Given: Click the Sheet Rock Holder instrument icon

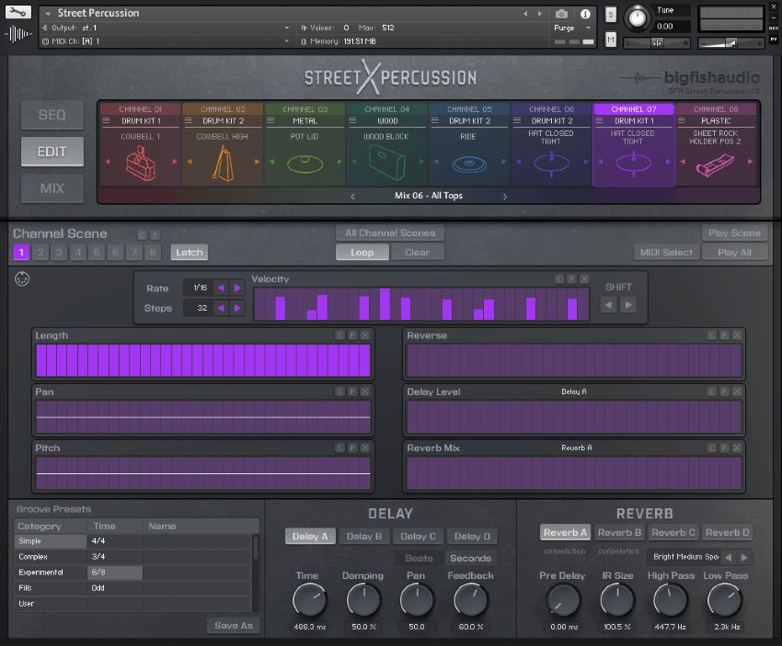Looking at the screenshot, I should [716, 166].
